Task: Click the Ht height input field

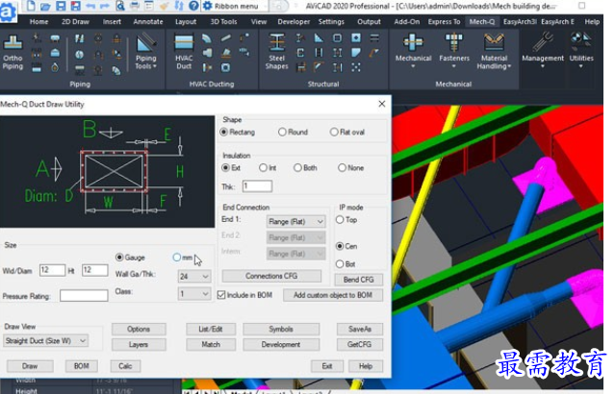Action: pyautogui.click(x=94, y=270)
